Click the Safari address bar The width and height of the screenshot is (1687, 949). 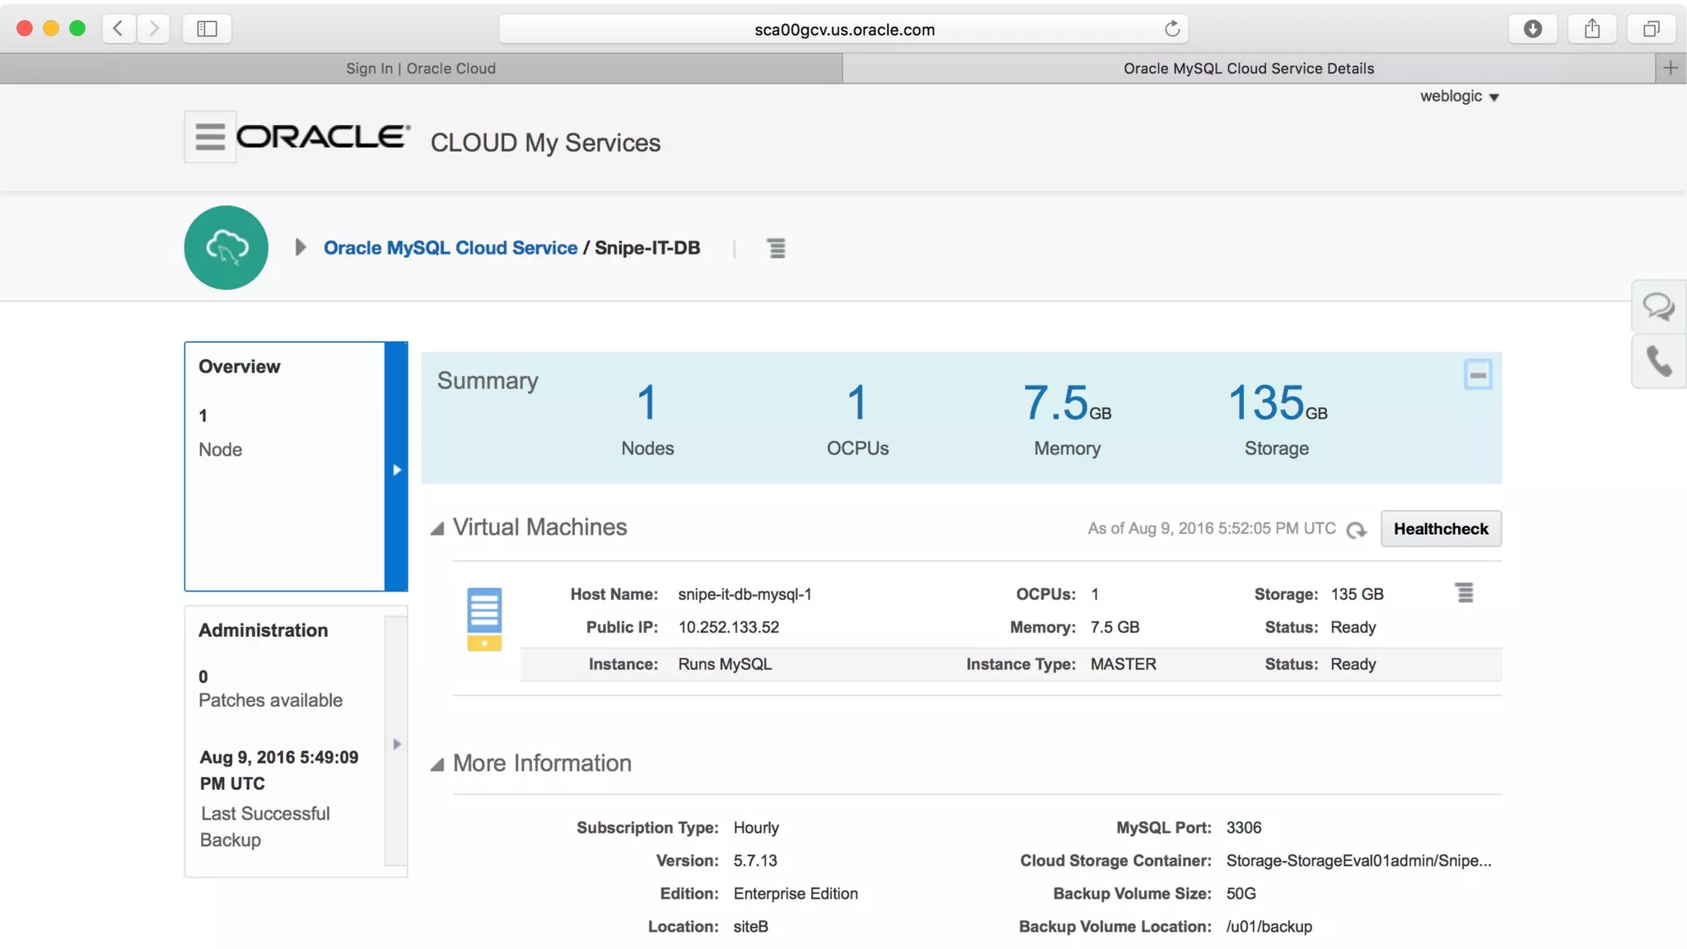pyautogui.click(x=843, y=30)
